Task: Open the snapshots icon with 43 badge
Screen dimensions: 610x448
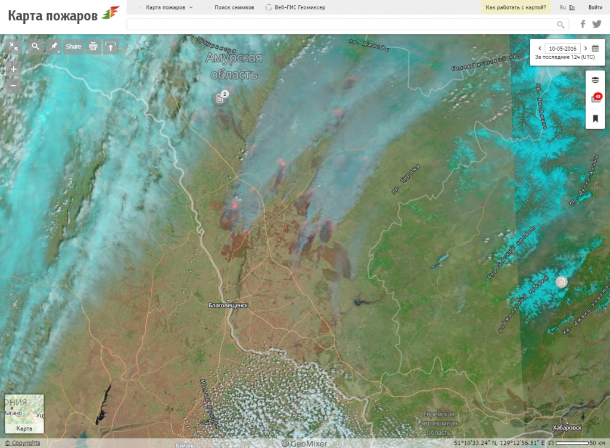Action: click(596, 98)
